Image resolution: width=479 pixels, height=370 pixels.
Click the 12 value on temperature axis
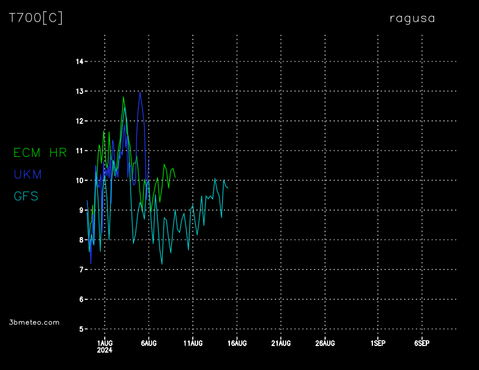[x=79, y=121]
